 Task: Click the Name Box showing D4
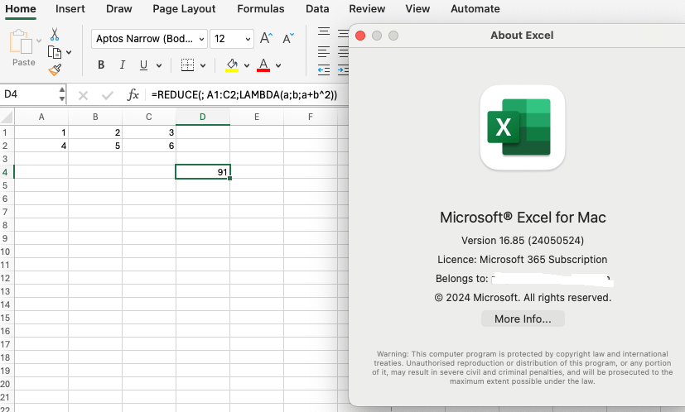pos(29,94)
